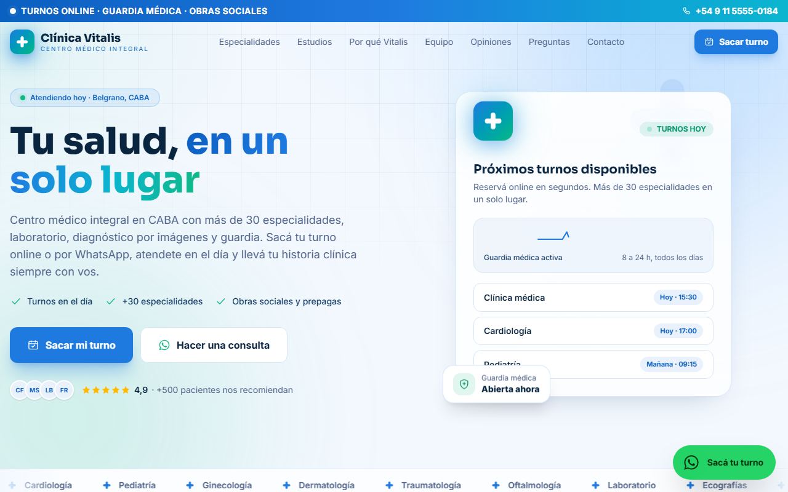The width and height of the screenshot is (788, 492).
Task: Click the header Sacar turno button
Action: coord(736,42)
